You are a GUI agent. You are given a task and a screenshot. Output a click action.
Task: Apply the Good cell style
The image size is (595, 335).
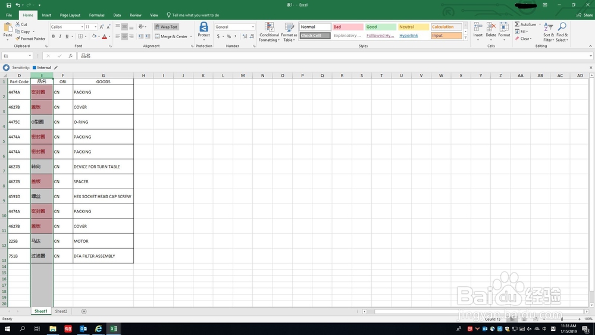click(381, 27)
